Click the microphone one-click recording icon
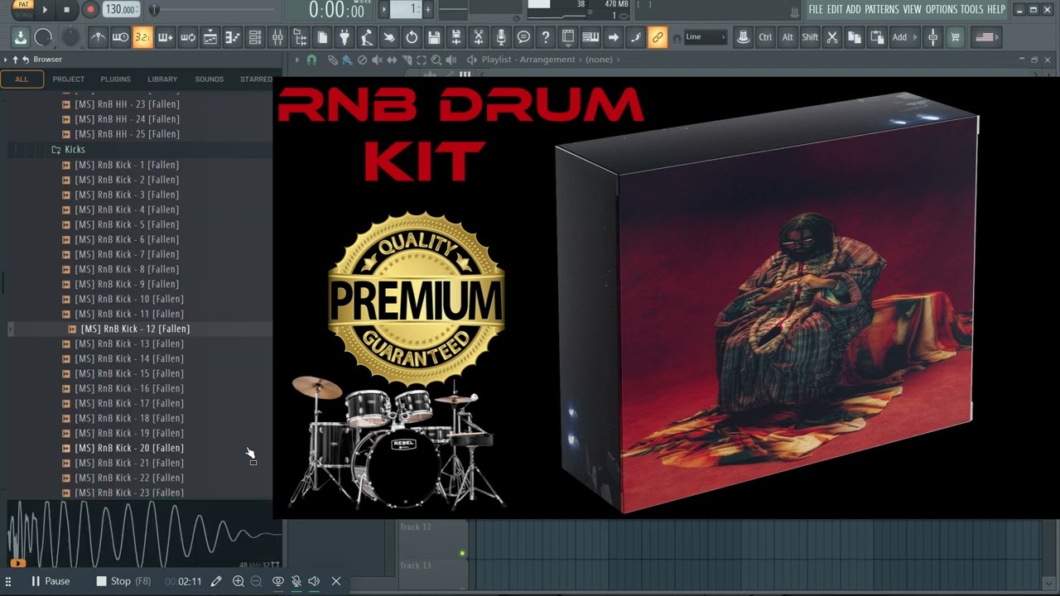The image size is (1060, 596). pos(501,37)
